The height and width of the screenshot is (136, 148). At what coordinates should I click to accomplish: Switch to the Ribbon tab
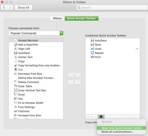pyautogui.click(x=57, y=18)
